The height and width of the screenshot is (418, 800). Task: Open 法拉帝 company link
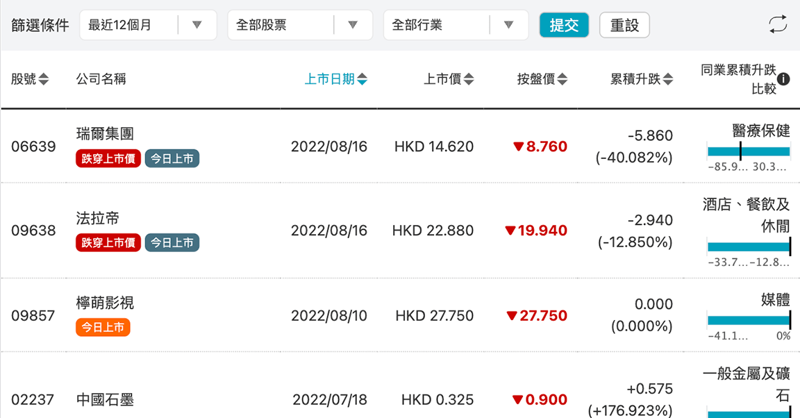point(98,219)
